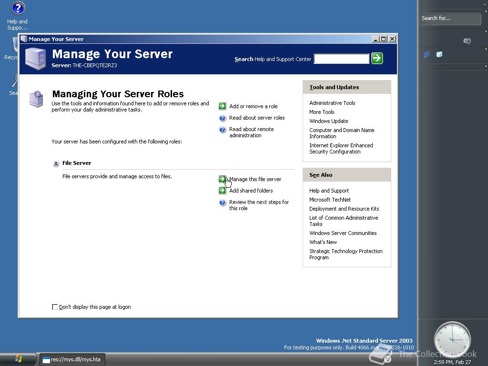Open the What's New link
Viewport: 488px width, 366px height.
(323, 242)
